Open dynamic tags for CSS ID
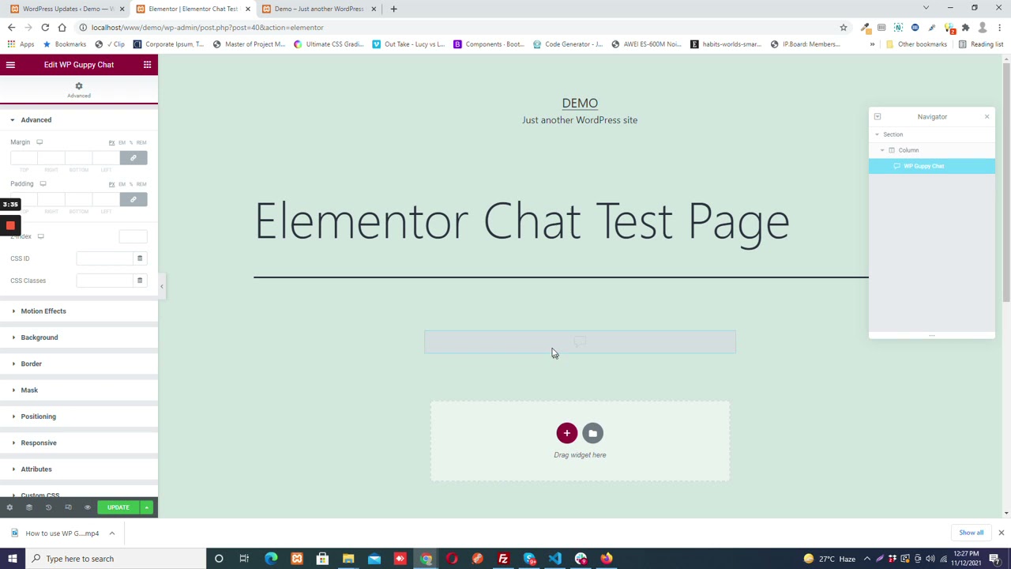Screen dimensions: 1011x569 (x=140, y=258)
